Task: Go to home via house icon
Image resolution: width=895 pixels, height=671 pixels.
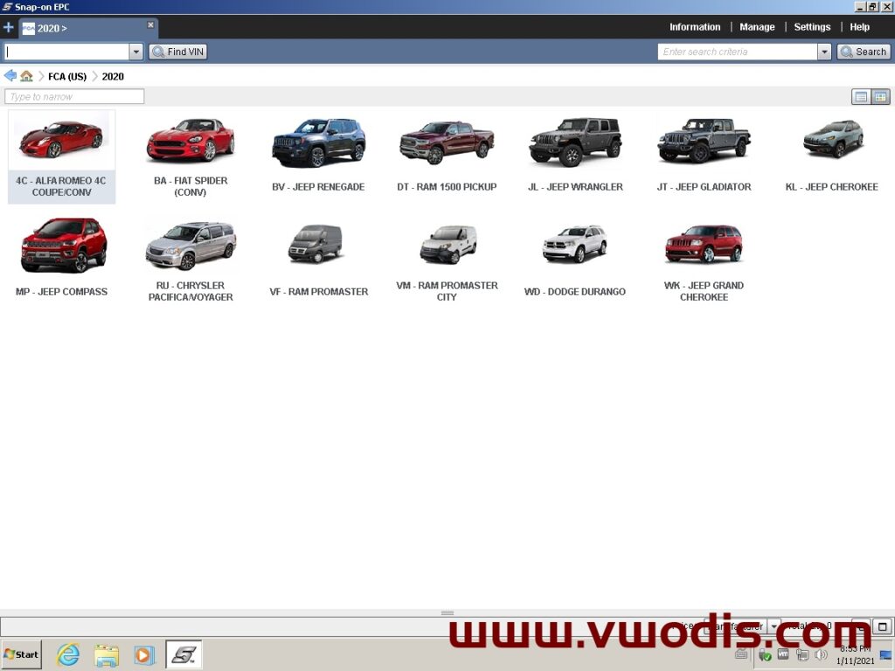Action: point(26,76)
